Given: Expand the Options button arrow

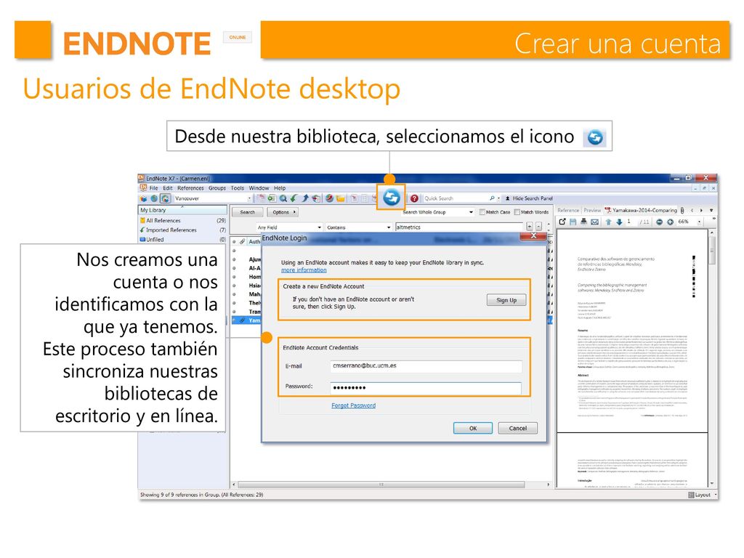Looking at the screenshot, I should [294, 212].
